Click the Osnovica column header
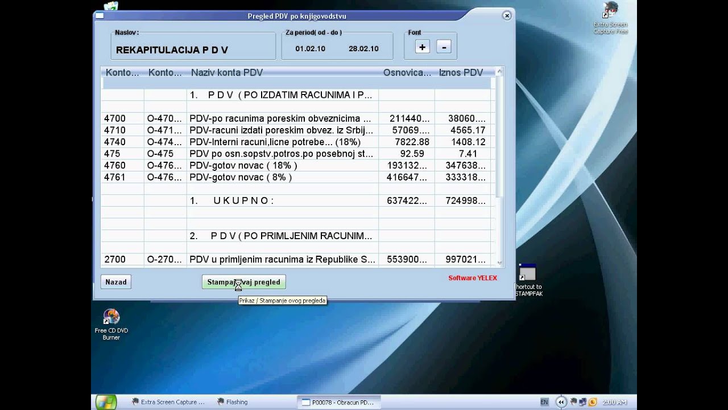Screen dimensions: 728x410 tap(407, 72)
